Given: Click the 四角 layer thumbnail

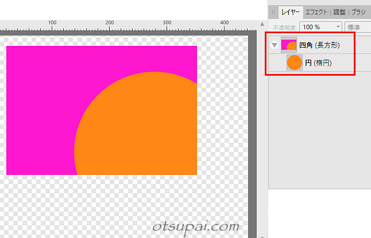Looking at the screenshot, I should click(289, 45).
